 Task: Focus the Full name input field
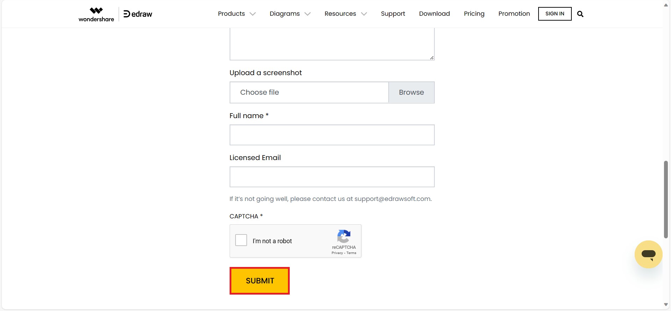[332, 135]
